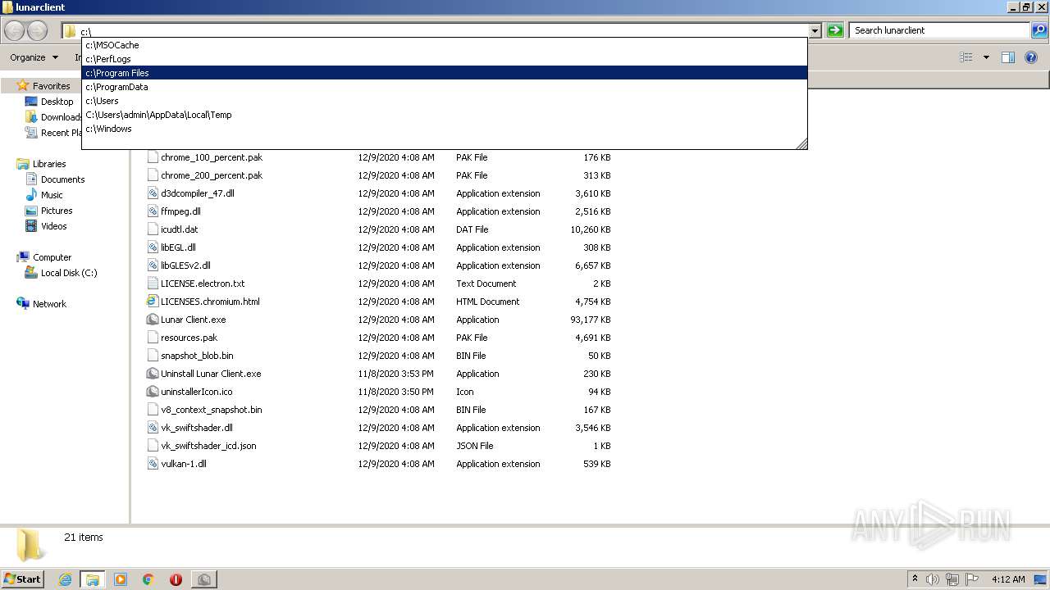Select snapshot_blob.bin file icon
This screenshot has height=590, width=1050.
pyautogui.click(x=153, y=356)
